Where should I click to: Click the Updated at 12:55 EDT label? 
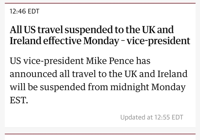(151, 117)
